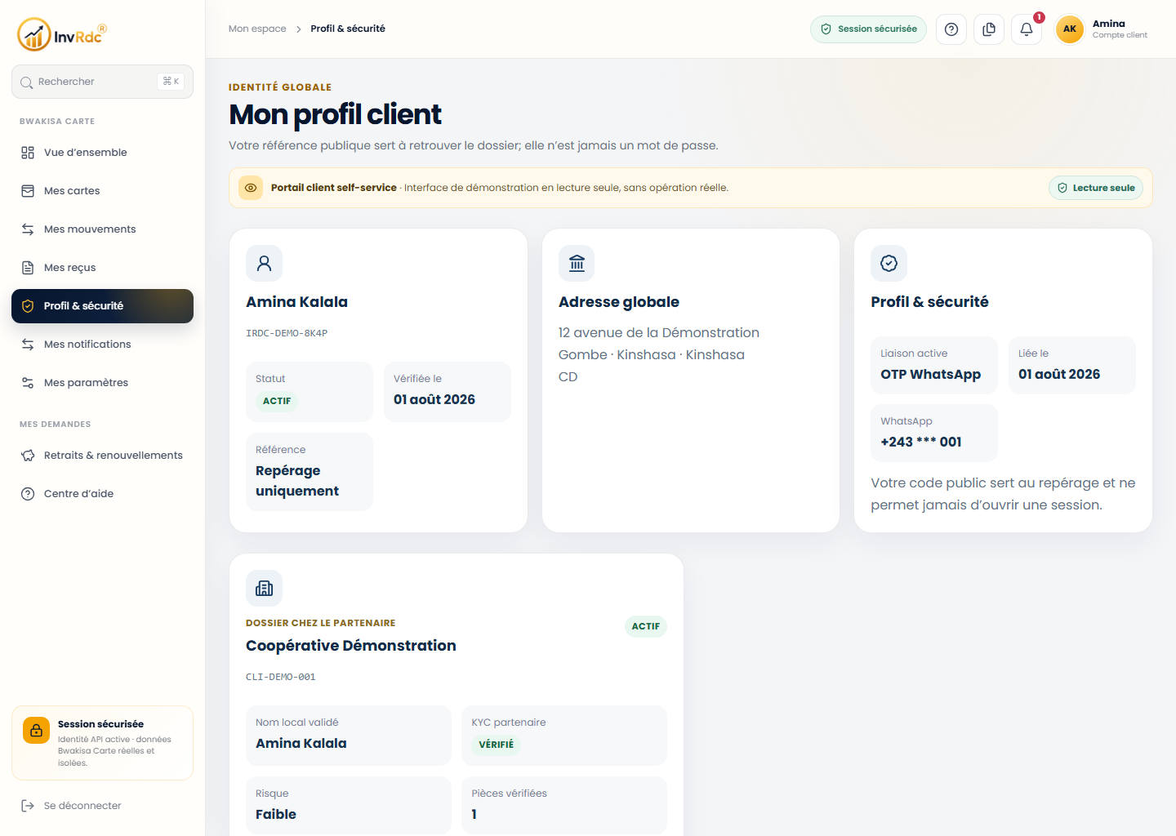
Task: Click the Mes cartes card icon
Action: pyautogui.click(x=28, y=191)
